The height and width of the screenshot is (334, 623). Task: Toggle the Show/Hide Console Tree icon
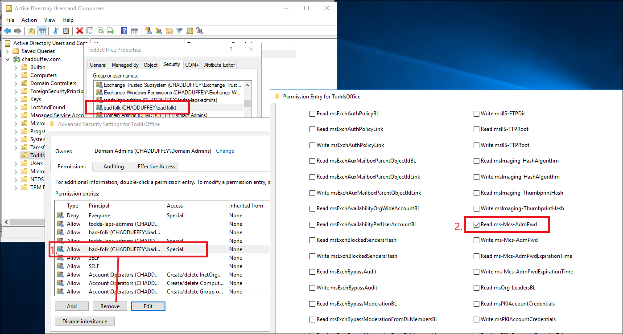(42, 31)
